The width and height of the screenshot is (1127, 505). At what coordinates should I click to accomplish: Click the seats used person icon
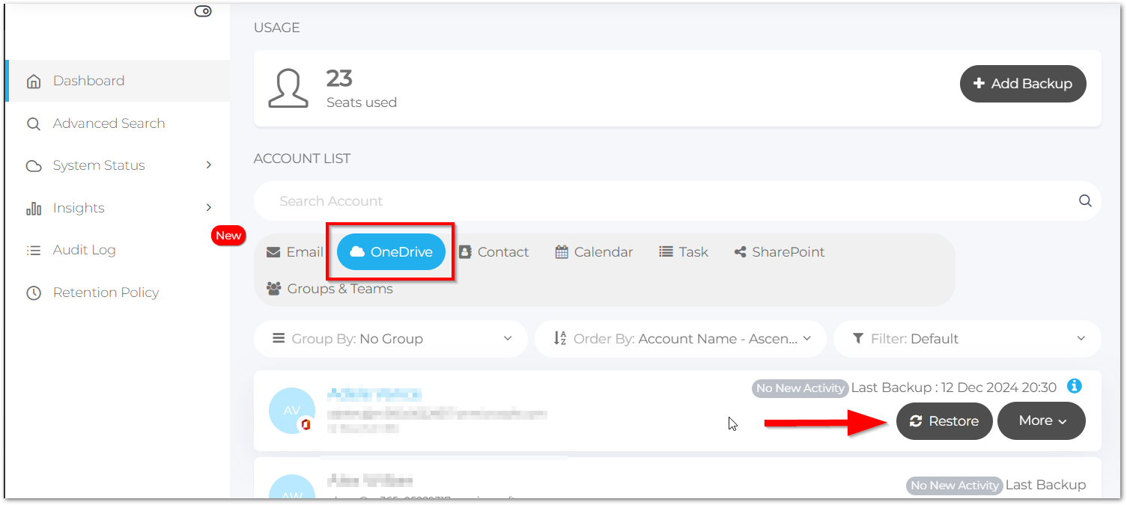288,89
